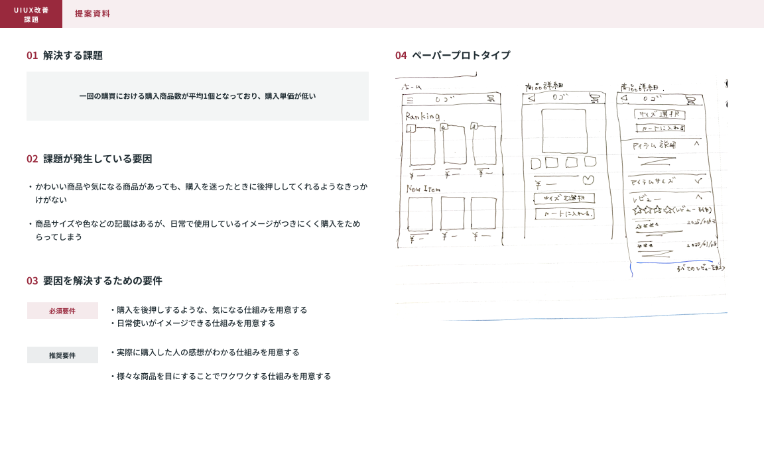Click cart icon on home screen sketch
Screen dimensions: 764x464
coord(491,99)
